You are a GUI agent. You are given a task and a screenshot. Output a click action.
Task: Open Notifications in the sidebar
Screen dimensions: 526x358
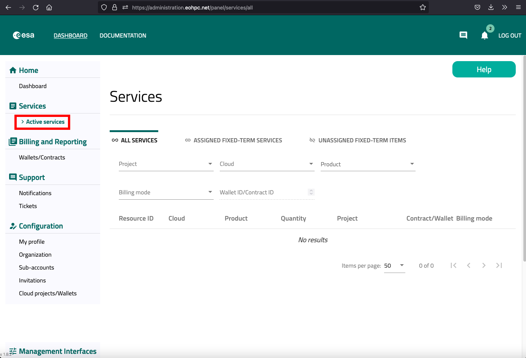pos(35,193)
